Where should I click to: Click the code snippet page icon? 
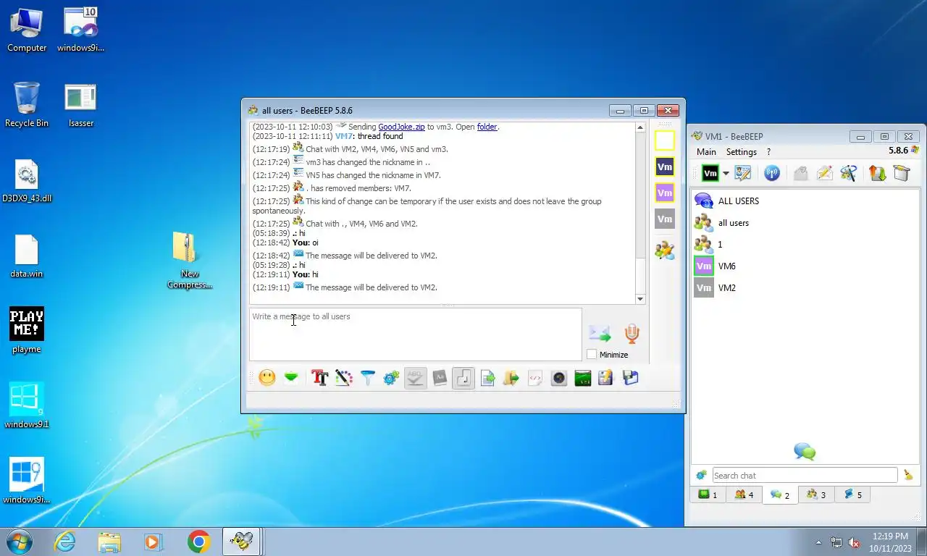coord(535,378)
